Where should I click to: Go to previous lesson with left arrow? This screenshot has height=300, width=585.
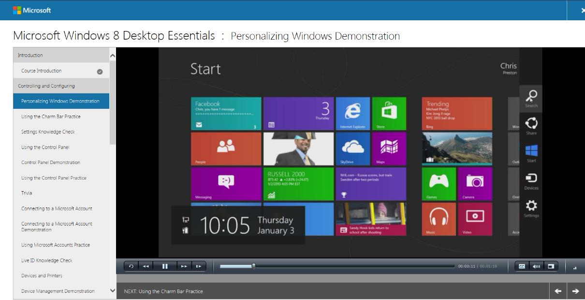coord(558,291)
